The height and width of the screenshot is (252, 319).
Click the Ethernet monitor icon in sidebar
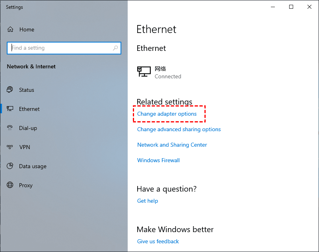pyautogui.click(x=10, y=109)
